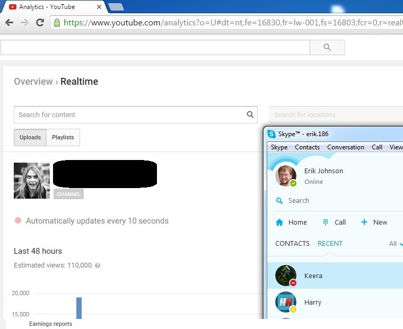Viewport: 403px width, 329px height.
Task: Click Keera's red do-not-disturb badge
Action: point(293,283)
